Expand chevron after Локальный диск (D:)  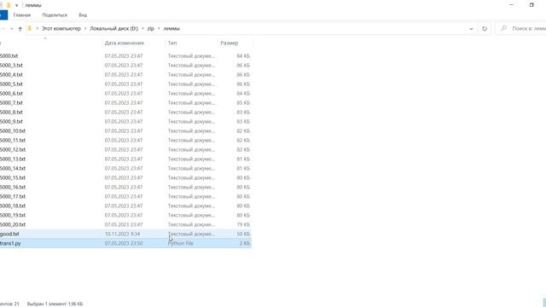click(x=142, y=28)
